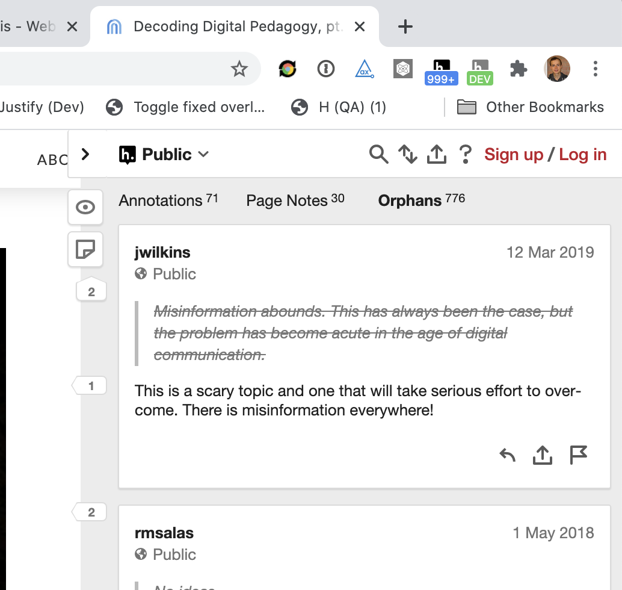Open search in the Hypothesis sidebar

378,154
